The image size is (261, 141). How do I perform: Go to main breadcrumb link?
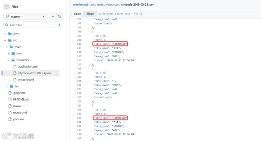[x=100, y=5]
